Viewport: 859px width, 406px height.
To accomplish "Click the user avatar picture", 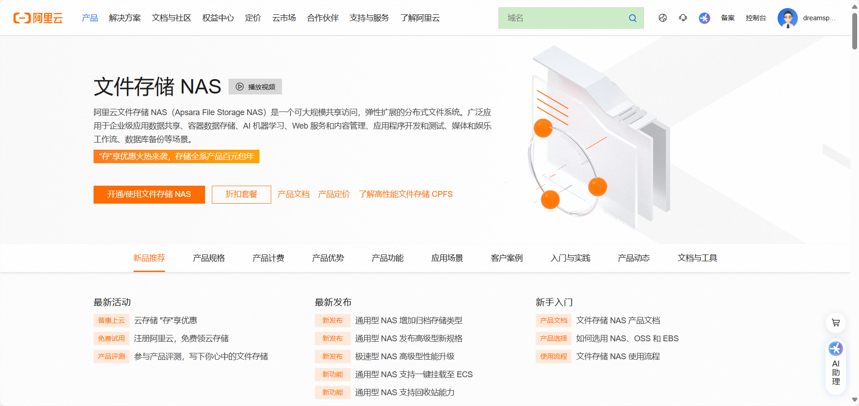I will 787,18.
